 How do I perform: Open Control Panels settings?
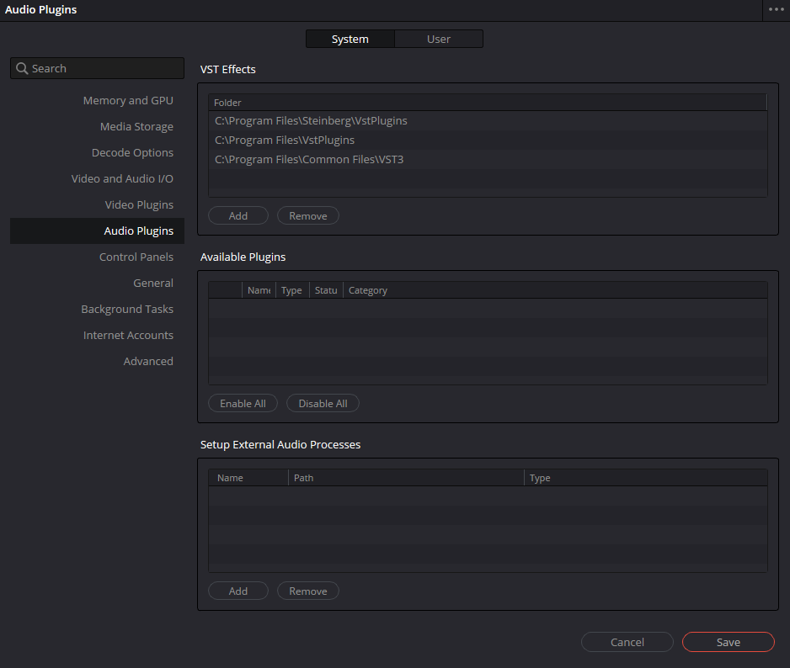(x=136, y=257)
